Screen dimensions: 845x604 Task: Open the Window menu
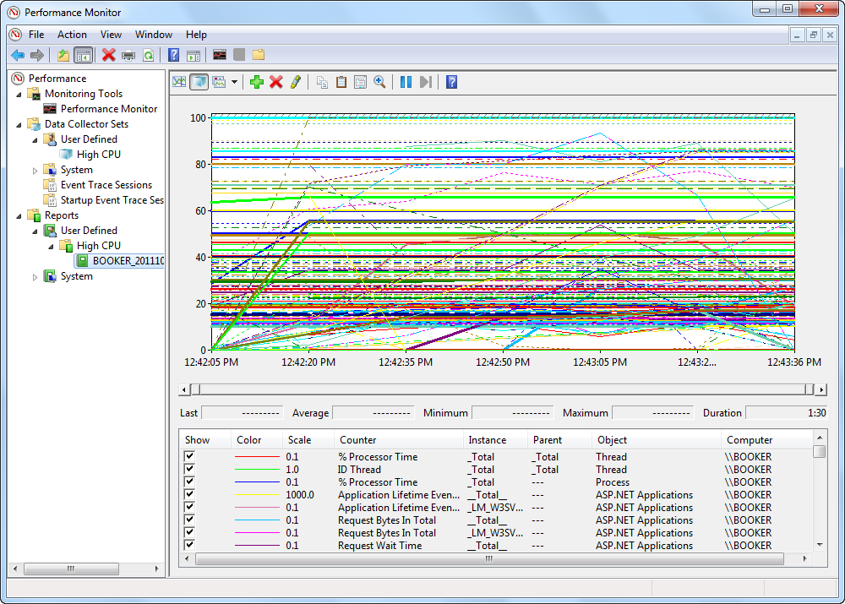pos(154,35)
